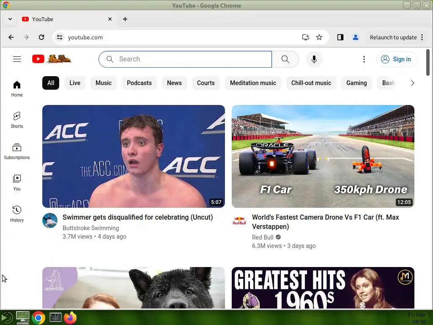Open Subscriptions in sidebar
The width and height of the screenshot is (433, 325).
click(17, 151)
